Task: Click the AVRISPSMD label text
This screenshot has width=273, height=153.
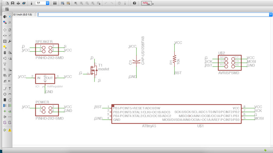Action: (x=229, y=73)
